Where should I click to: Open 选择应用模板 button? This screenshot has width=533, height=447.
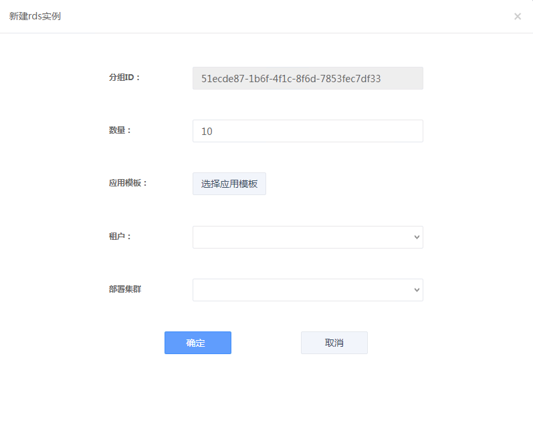pyautogui.click(x=229, y=184)
